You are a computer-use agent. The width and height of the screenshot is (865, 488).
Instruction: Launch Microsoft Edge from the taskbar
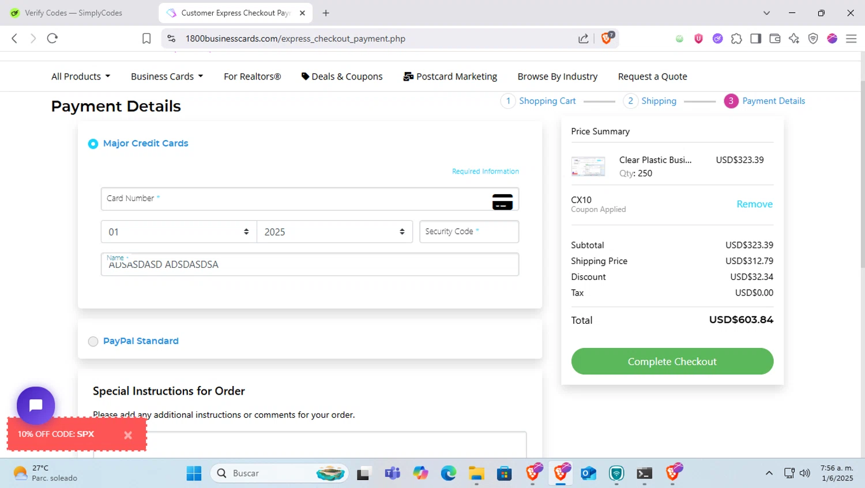(448, 473)
